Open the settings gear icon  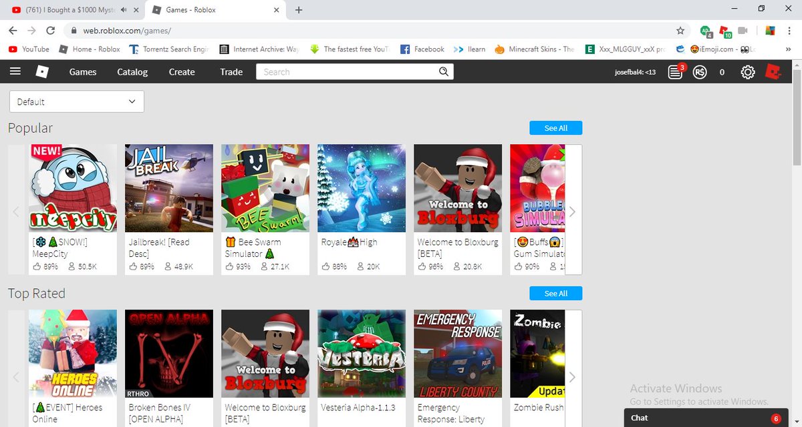(749, 72)
